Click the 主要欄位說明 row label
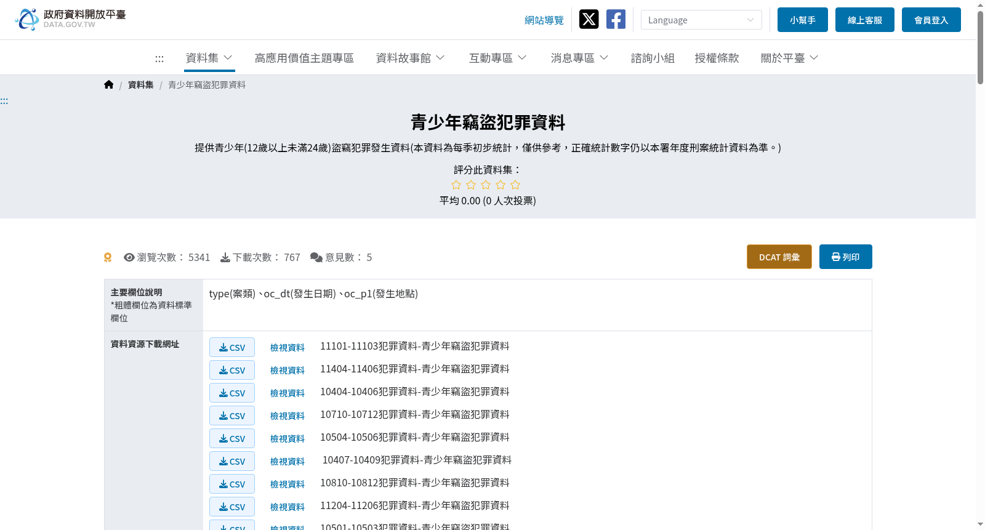Screen dimensions: 985x530 tap(137, 292)
